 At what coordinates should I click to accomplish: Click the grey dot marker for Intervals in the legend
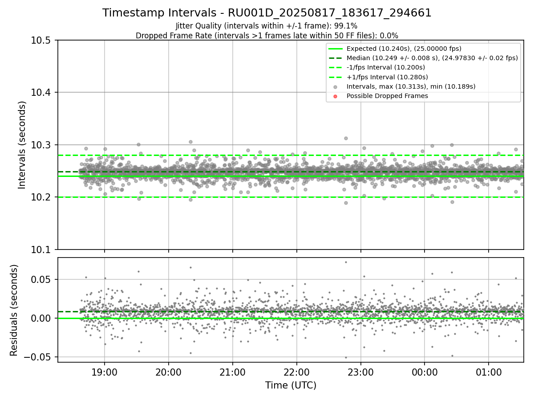click(336, 86)
